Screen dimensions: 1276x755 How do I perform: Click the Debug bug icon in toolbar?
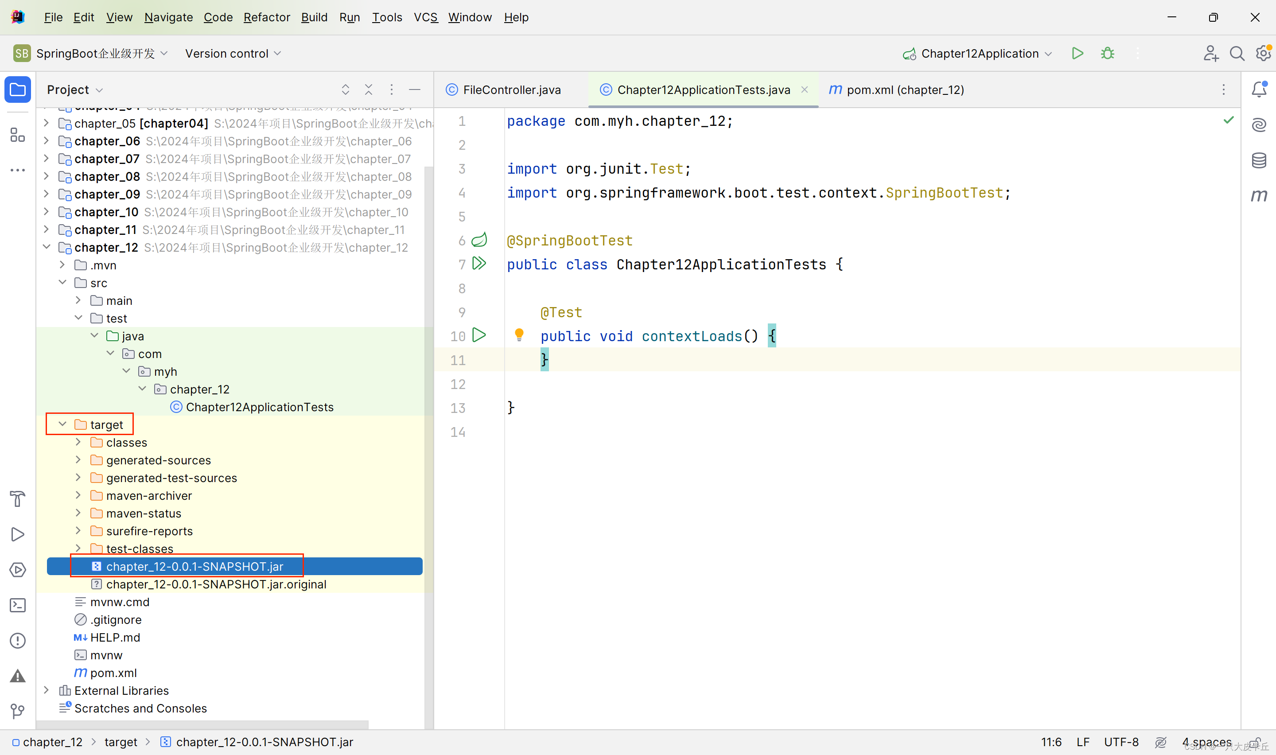coord(1107,54)
